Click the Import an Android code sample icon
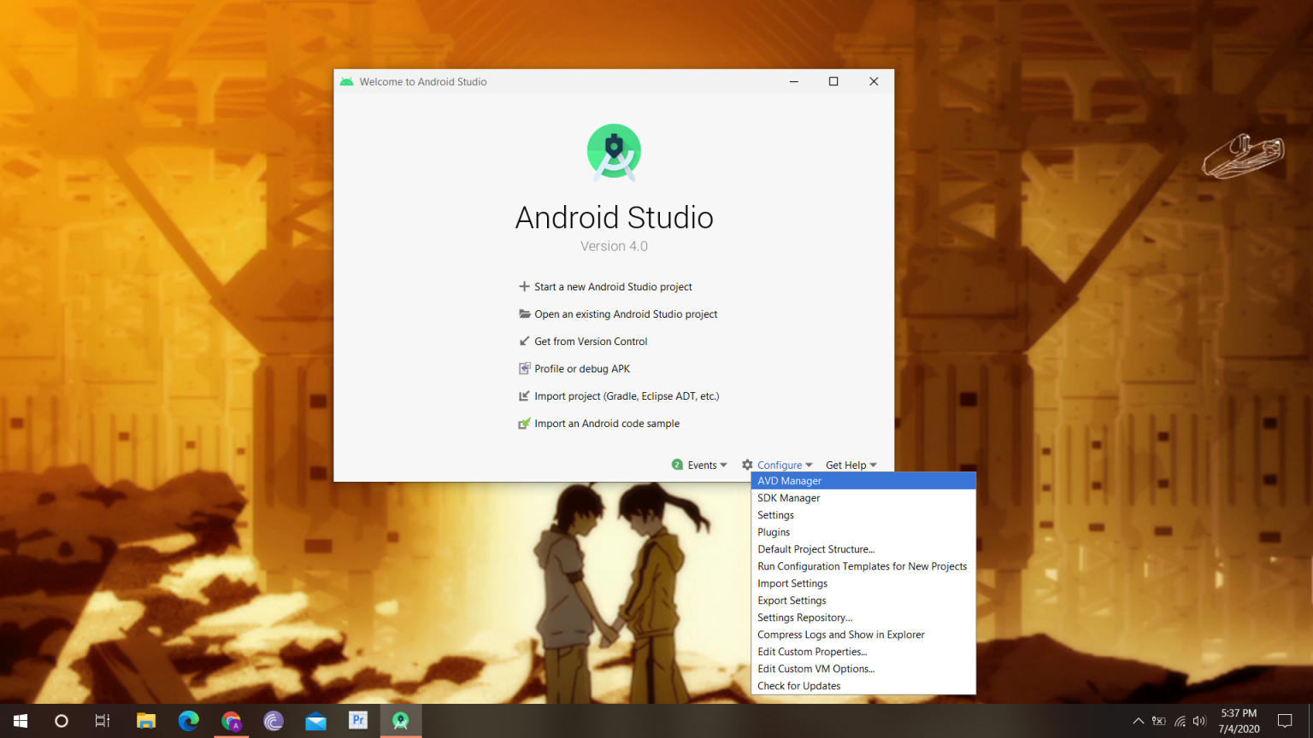 coord(524,423)
